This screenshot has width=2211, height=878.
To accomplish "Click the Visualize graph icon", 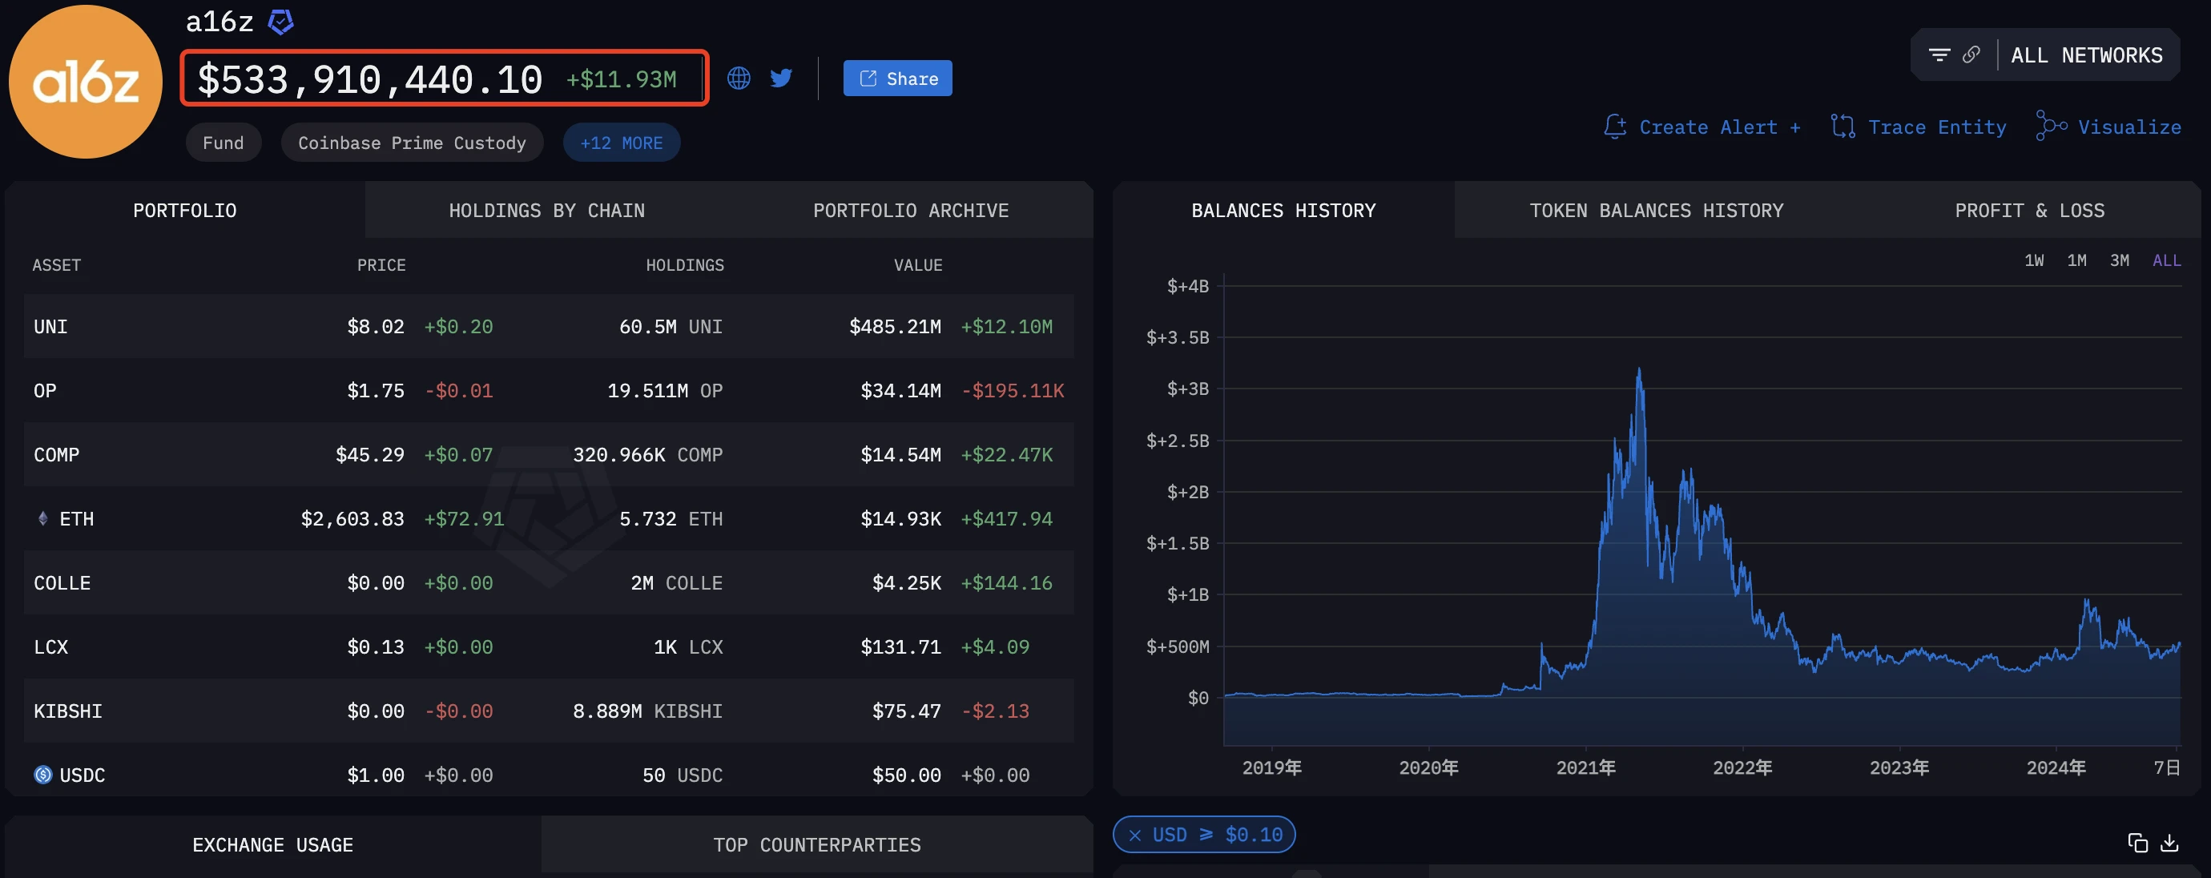I will point(2051,126).
